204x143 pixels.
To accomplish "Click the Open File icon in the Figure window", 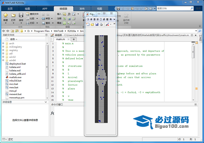I will pos(92,24).
